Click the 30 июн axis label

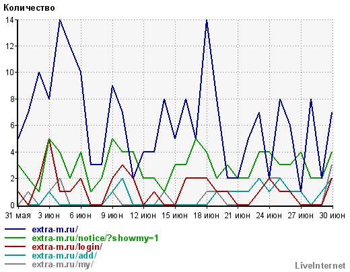coord(332,216)
